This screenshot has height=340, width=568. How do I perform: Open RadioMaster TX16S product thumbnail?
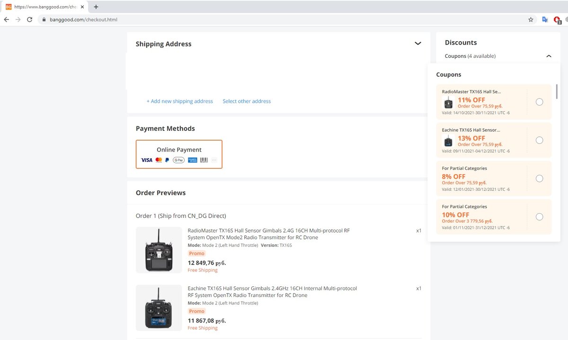(x=159, y=250)
